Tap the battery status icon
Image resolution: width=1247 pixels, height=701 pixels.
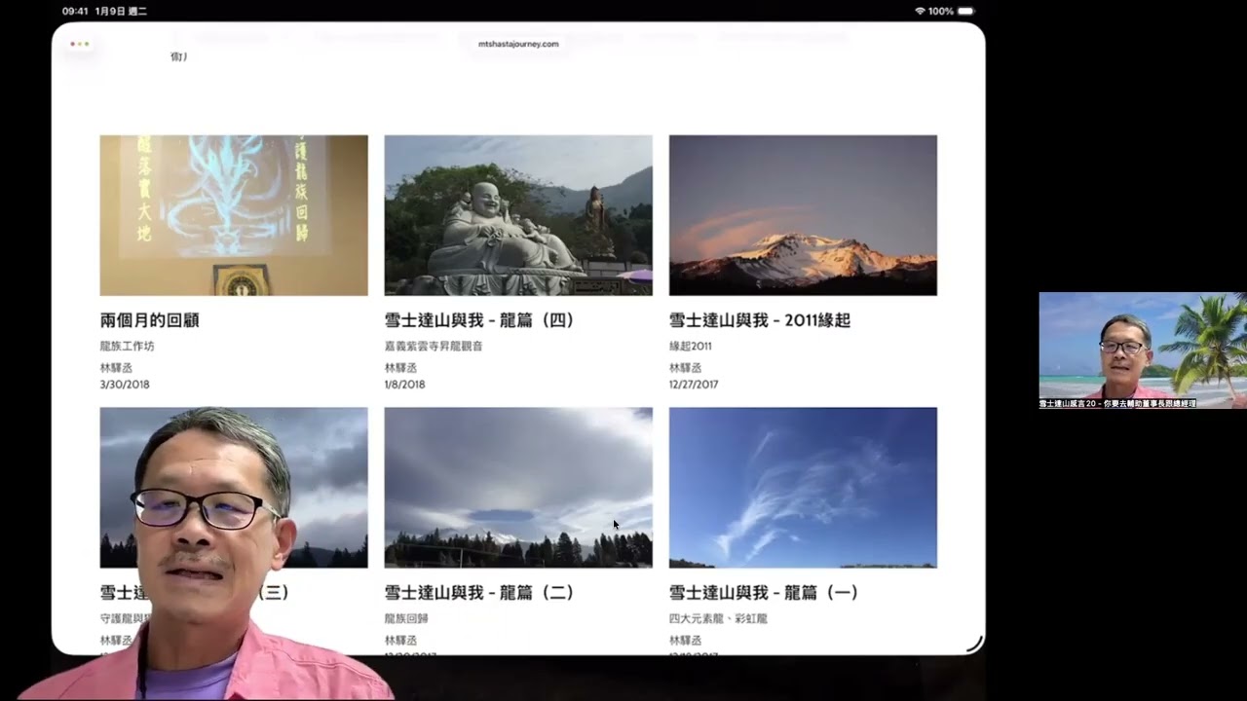click(965, 11)
